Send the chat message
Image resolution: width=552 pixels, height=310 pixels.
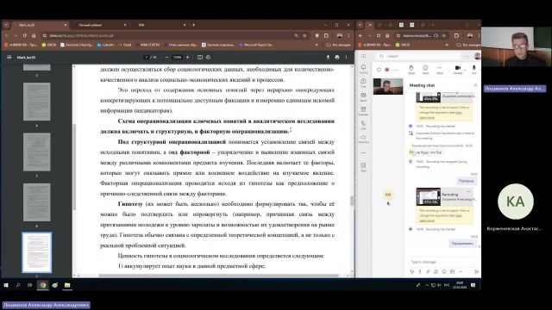coord(477,272)
